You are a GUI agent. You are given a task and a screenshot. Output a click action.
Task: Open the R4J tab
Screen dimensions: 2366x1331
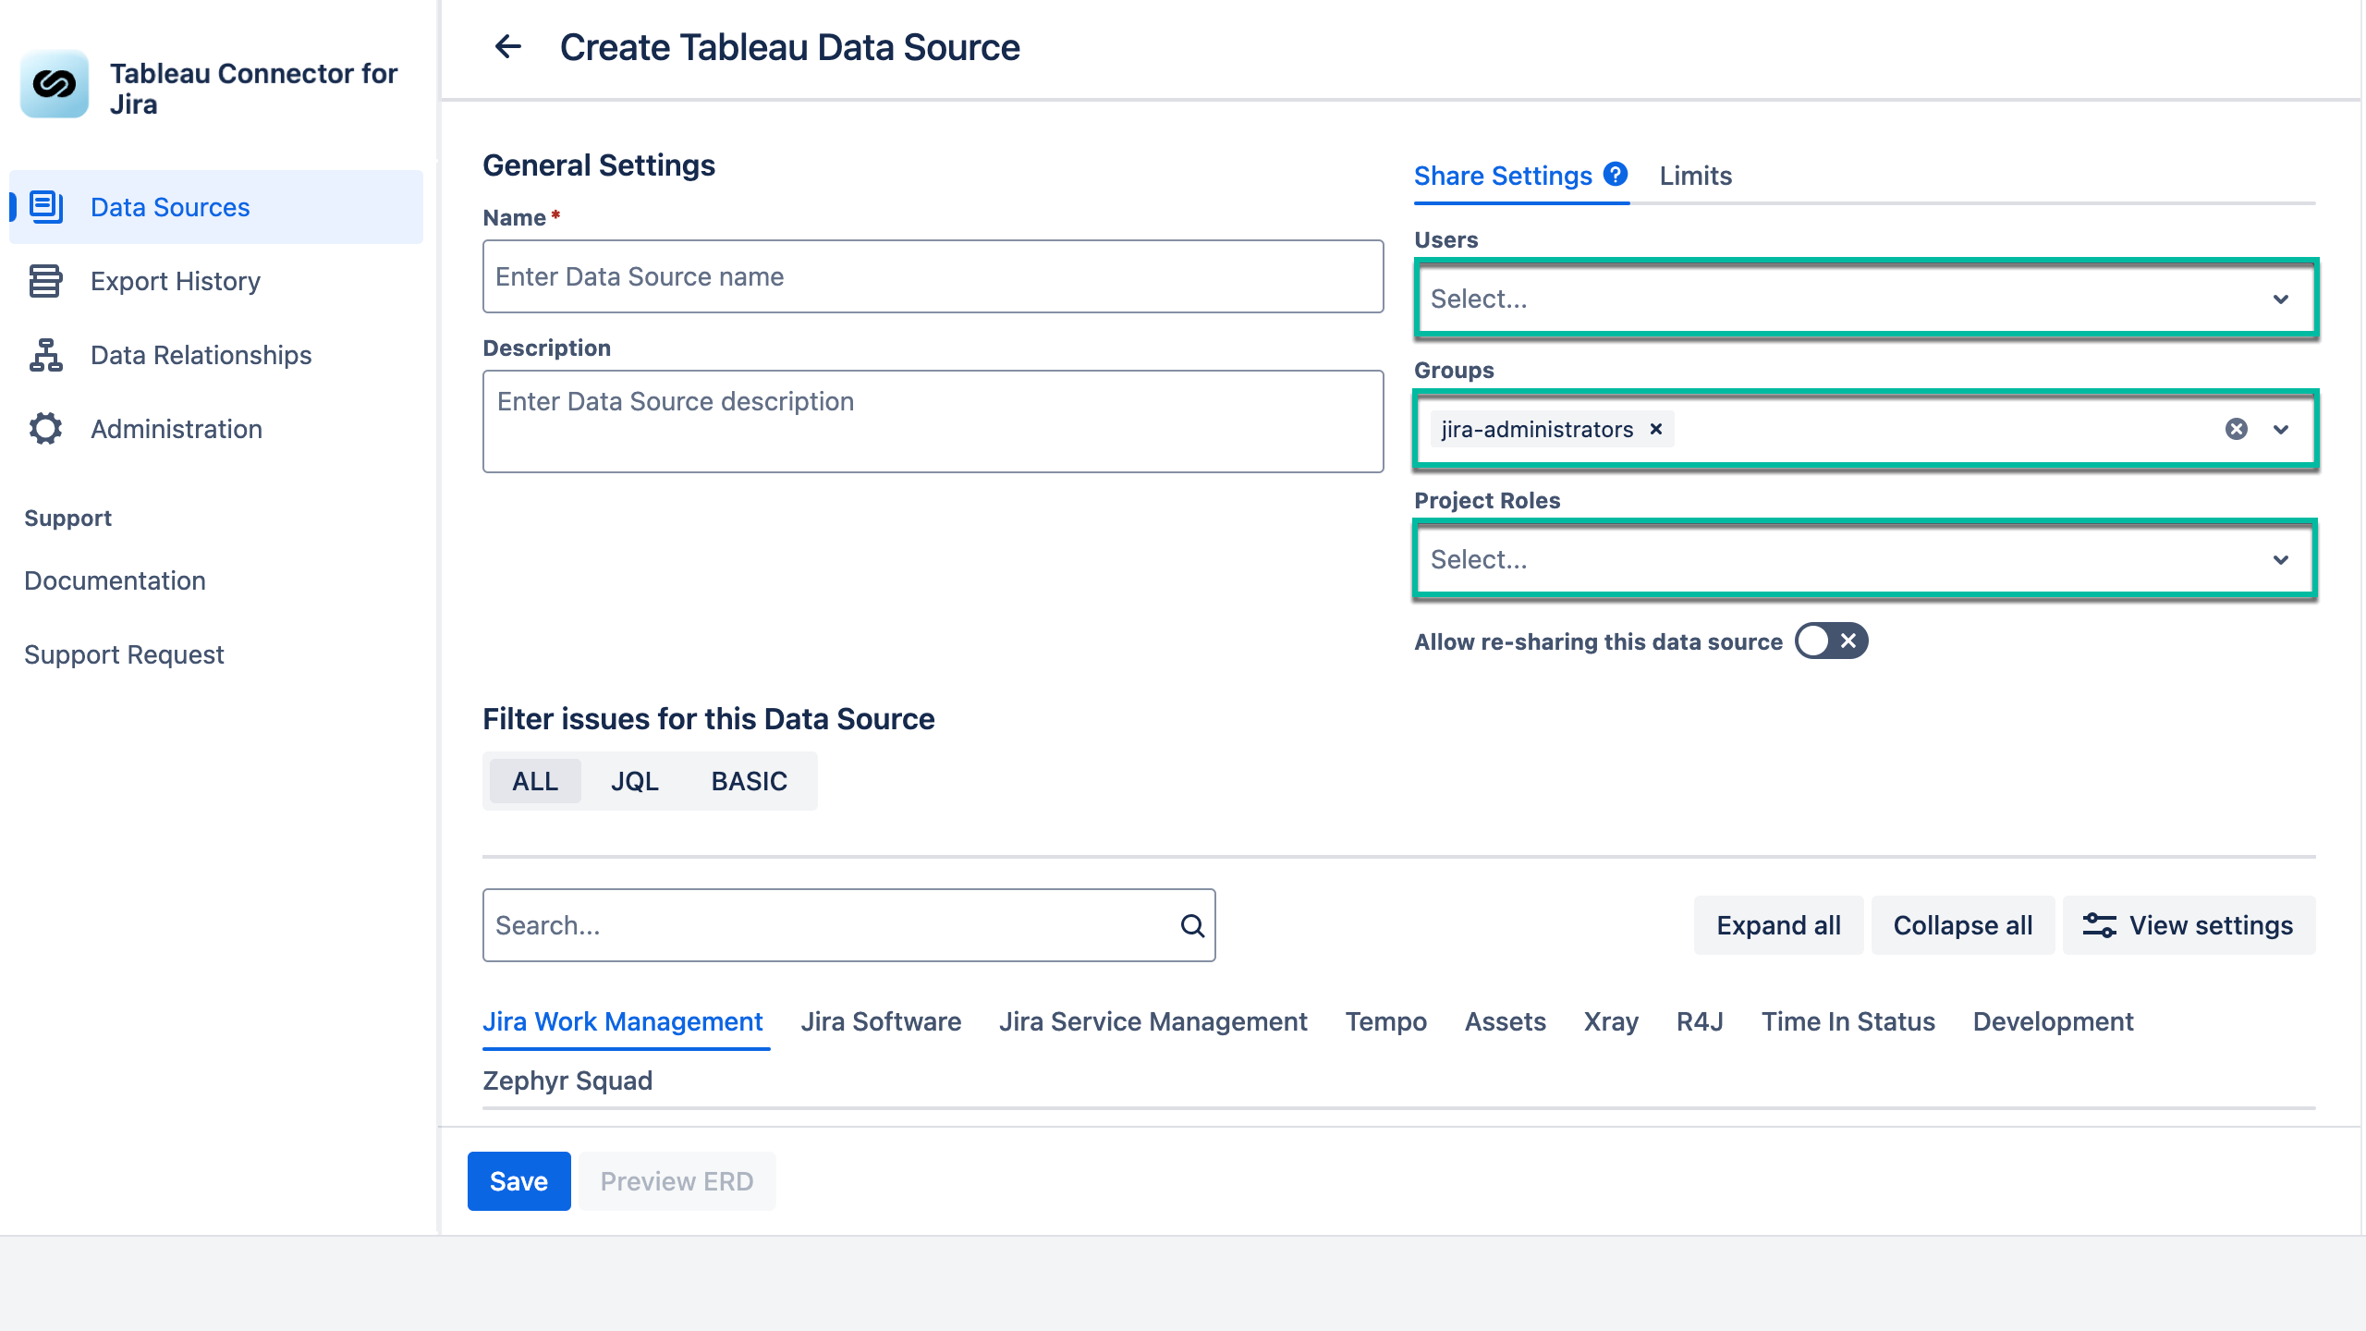coord(1700,1021)
